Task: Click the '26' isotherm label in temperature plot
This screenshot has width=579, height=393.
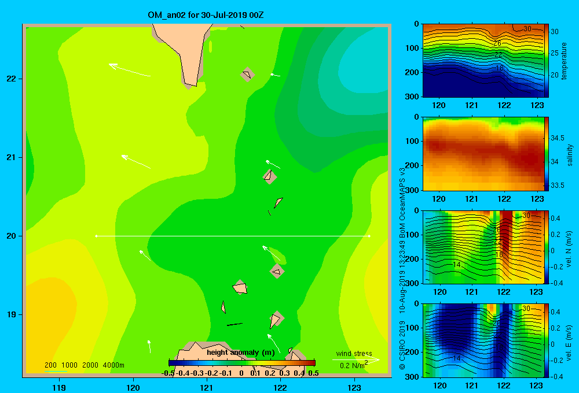Action: (x=497, y=43)
